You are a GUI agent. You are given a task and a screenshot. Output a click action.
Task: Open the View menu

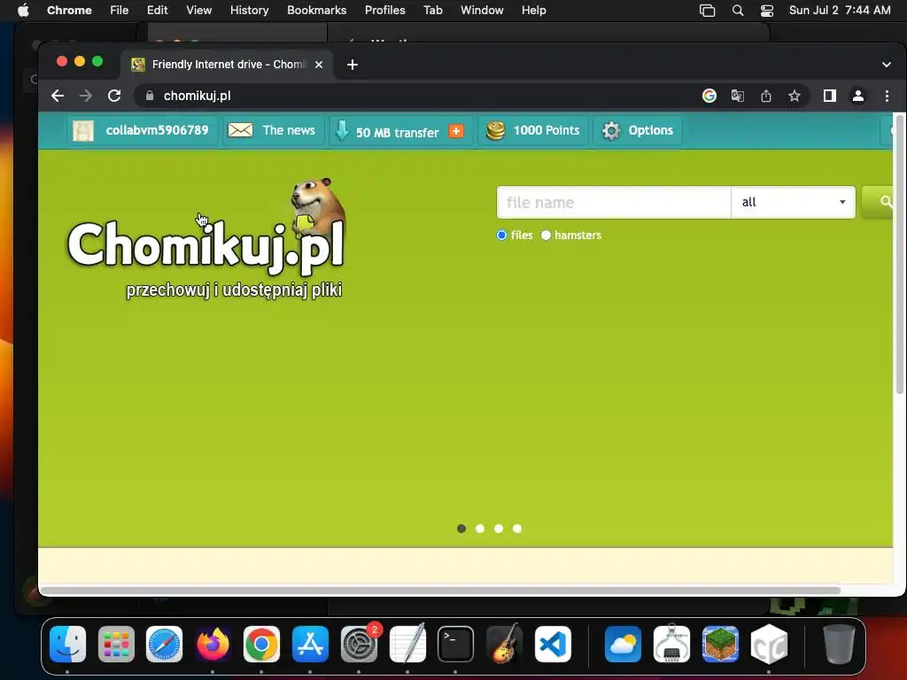[x=199, y=11]
